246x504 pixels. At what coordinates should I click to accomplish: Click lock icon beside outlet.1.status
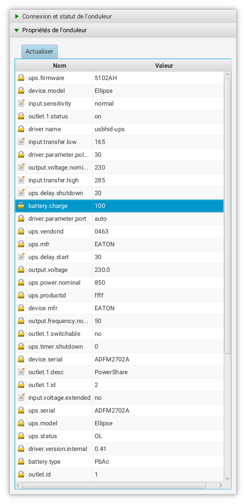click(x=21, y=117)
